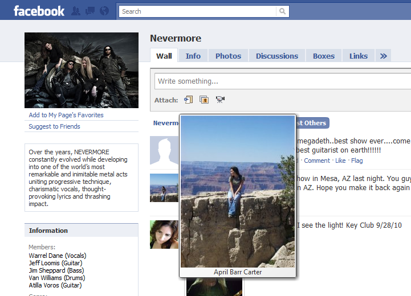The image size is (411, 296).
Task: Open notifications globe icon
Action: click(x=104, y=11)
